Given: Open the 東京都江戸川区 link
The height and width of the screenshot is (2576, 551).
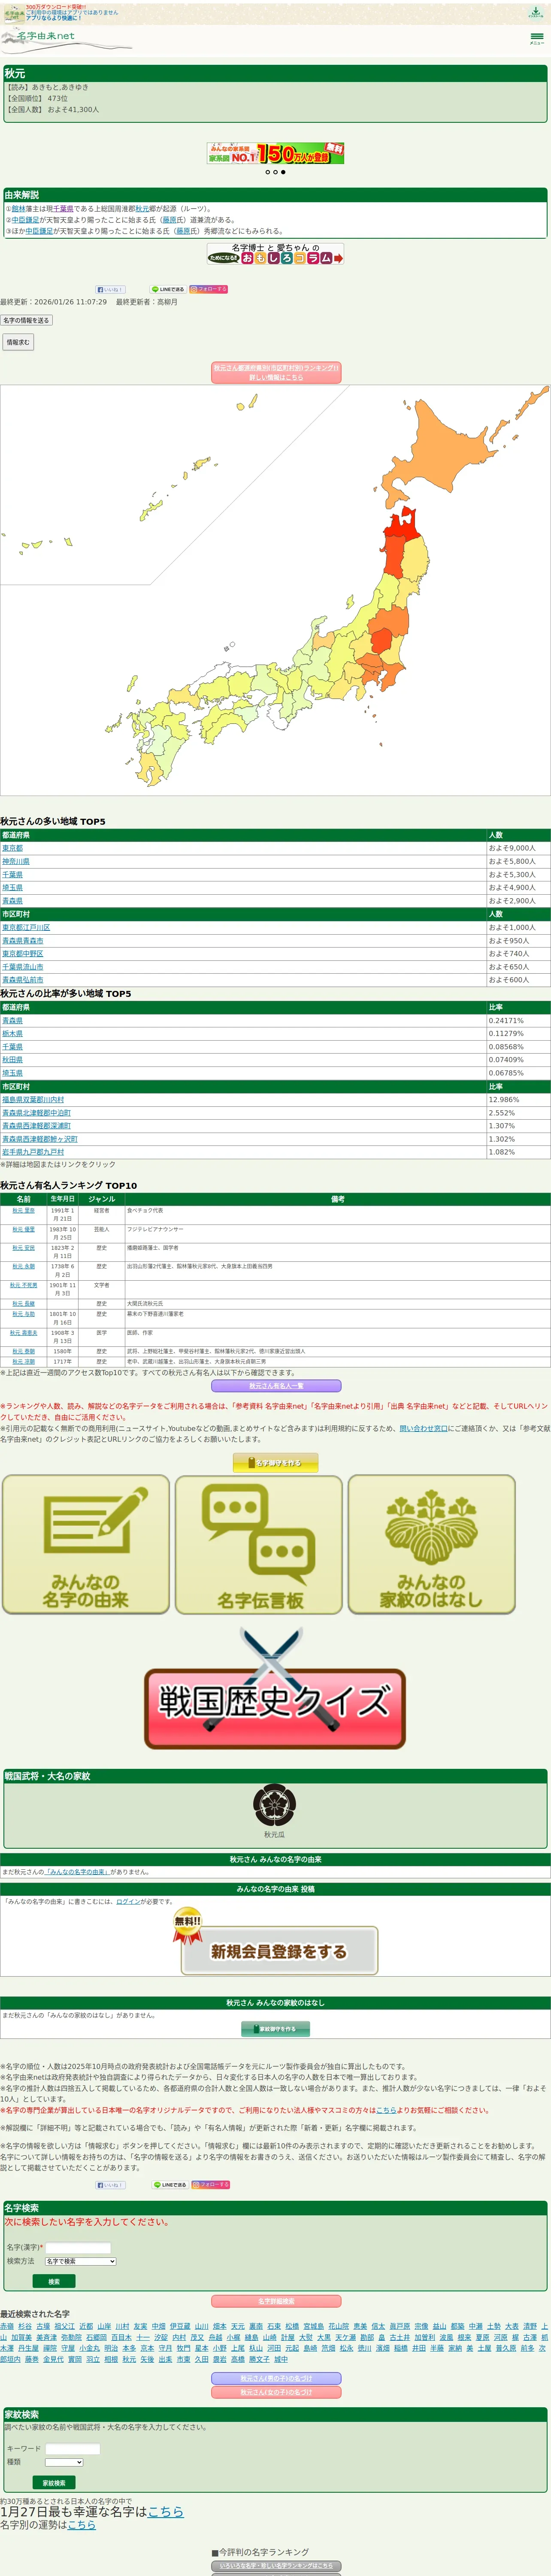Looking at the screenshot, I should tap(26, 927).
